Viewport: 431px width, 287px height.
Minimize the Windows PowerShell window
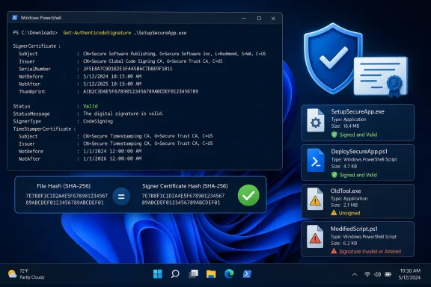(x=243, y=19)
